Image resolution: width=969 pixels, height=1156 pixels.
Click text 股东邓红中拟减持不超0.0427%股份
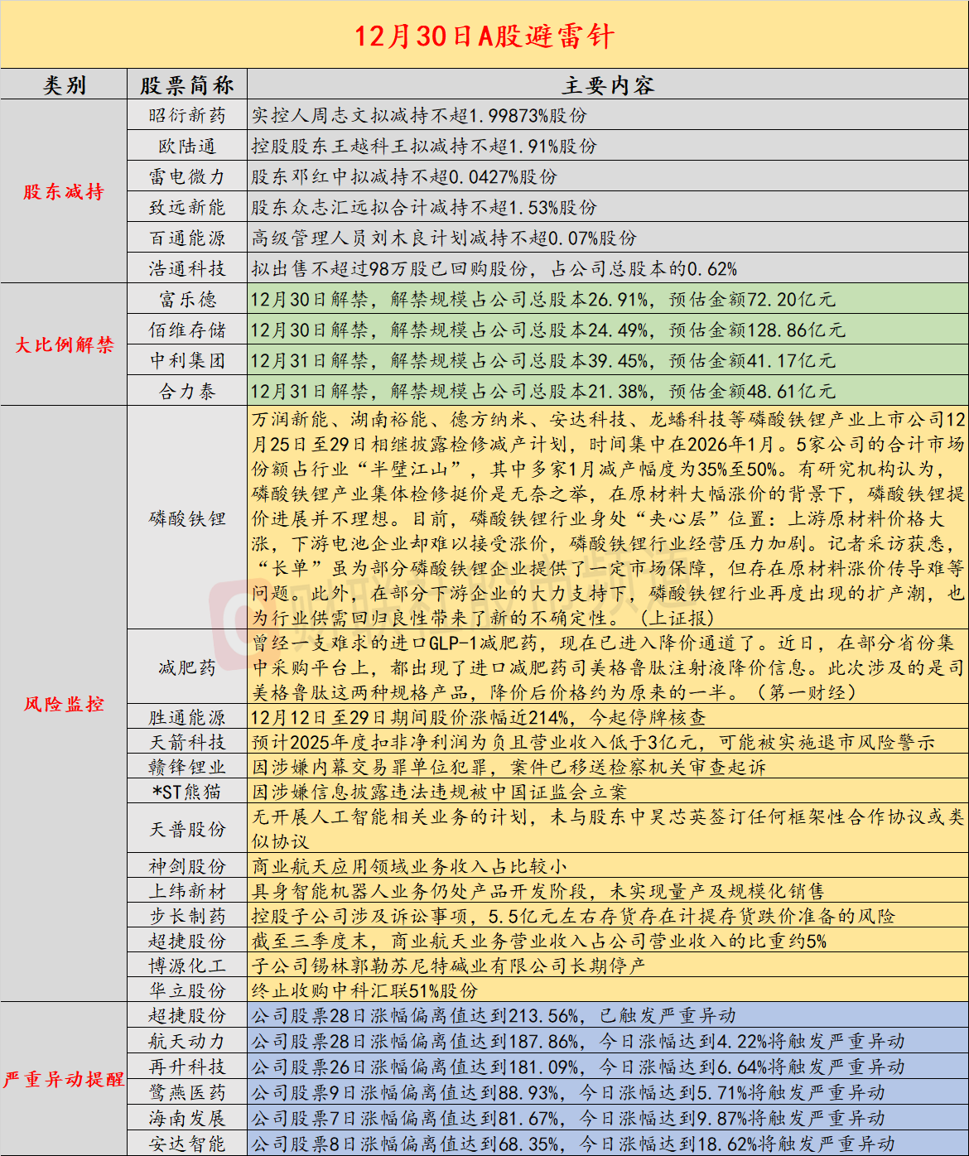pyautogui.click(x=404, y=177)
